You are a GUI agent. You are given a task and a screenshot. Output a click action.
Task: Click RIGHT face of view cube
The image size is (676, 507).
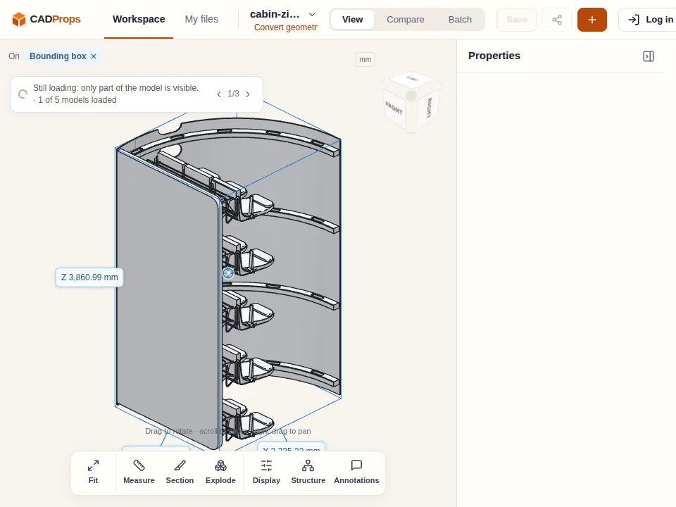tap(429, 108)
